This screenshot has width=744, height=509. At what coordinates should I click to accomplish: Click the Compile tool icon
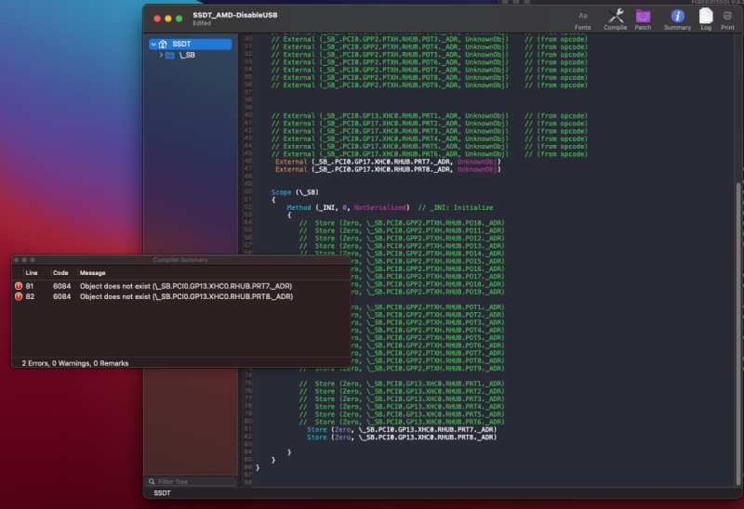[x=615, y=16]
